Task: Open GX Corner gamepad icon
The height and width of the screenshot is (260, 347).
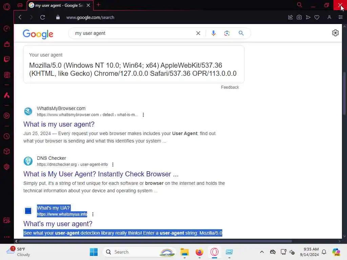Action: tap(20, 5)
